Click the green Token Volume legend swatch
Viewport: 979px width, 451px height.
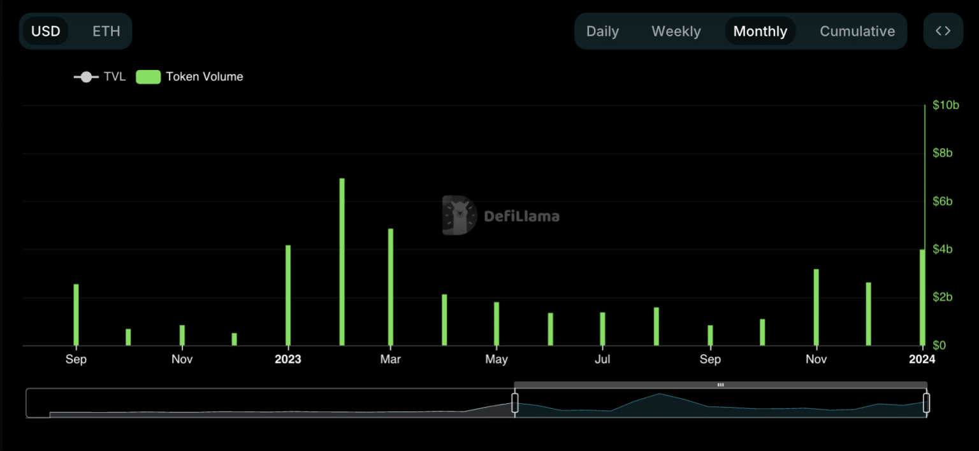coord(148,77)
